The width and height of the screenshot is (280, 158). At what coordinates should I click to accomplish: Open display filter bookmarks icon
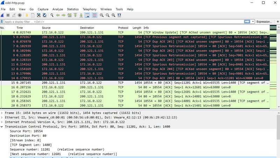2,22
